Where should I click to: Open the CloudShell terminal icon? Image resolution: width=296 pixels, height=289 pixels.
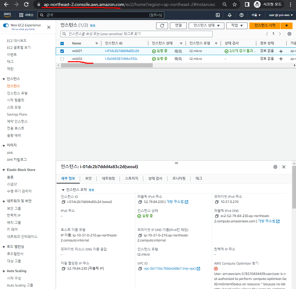[x=218, y=15]
